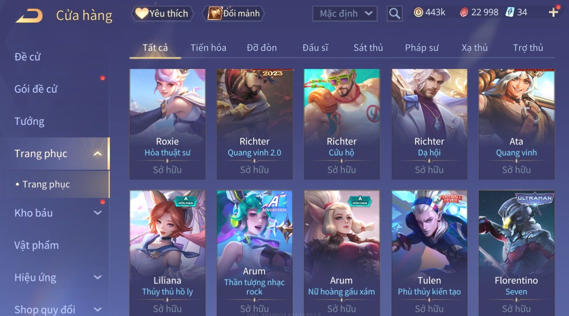Tap the gold coin currency icon
Viewport: 569px width, 316px height.
pos(418,12)
